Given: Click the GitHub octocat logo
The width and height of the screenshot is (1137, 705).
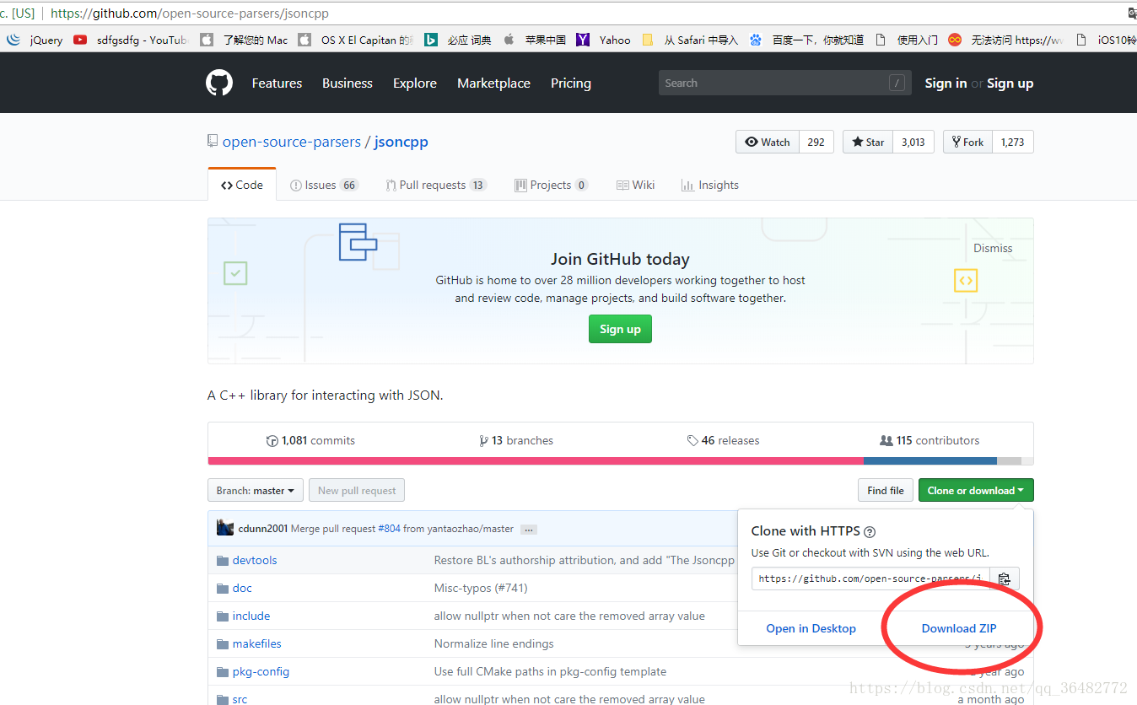Looking at the screenshot, I should pyautogui.click(x=219, y=83).
